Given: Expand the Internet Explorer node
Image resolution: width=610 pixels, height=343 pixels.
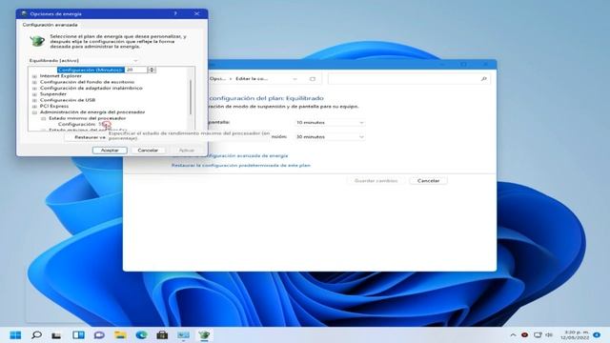Looking at the screenshot, I should point(34,76).
